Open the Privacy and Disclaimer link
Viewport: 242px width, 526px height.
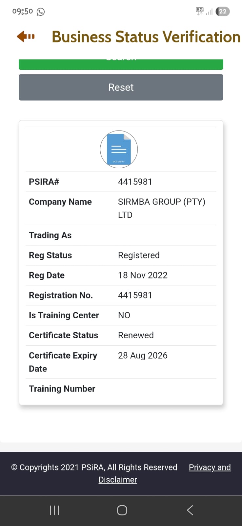point(165,473)
